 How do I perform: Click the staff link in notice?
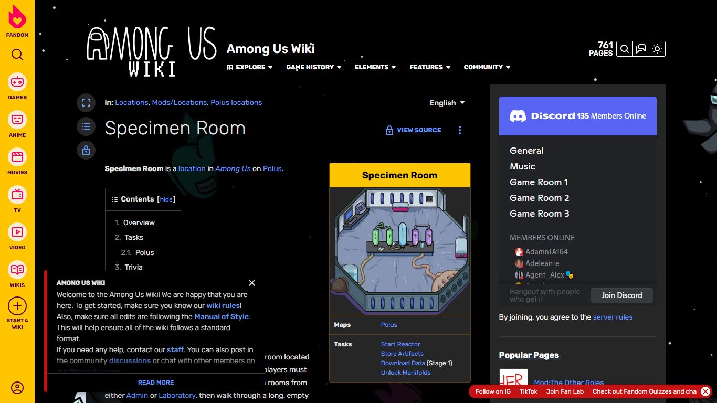click(x=175, y=349)
